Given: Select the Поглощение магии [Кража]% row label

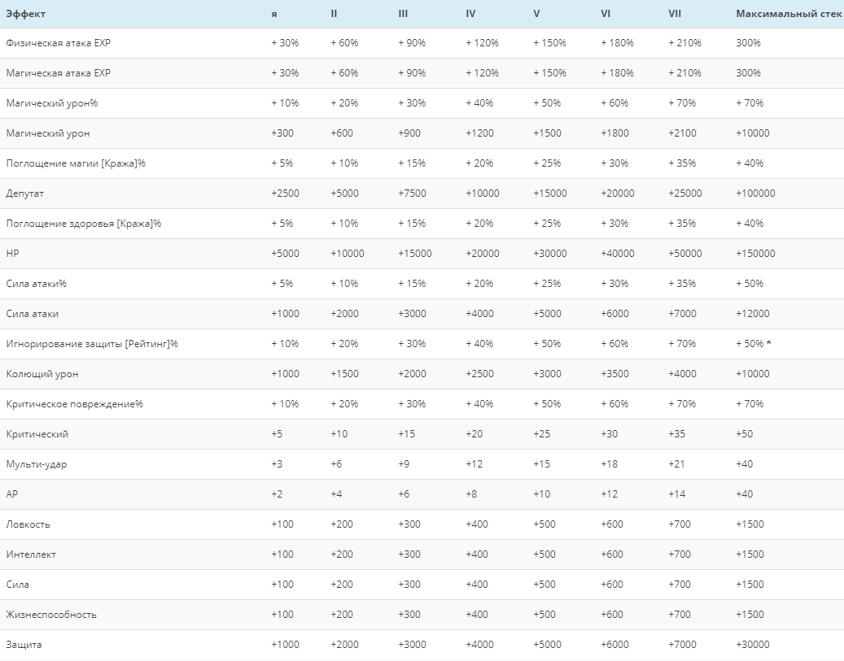Looking at the screenshot, I should pyautogui.click(x=76, y=163).
